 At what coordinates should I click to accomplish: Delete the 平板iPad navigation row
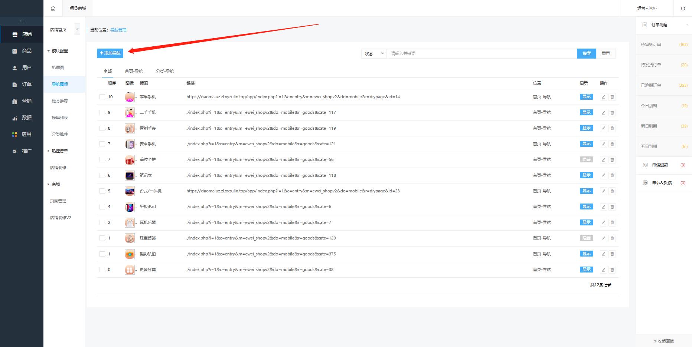point(612,206)
